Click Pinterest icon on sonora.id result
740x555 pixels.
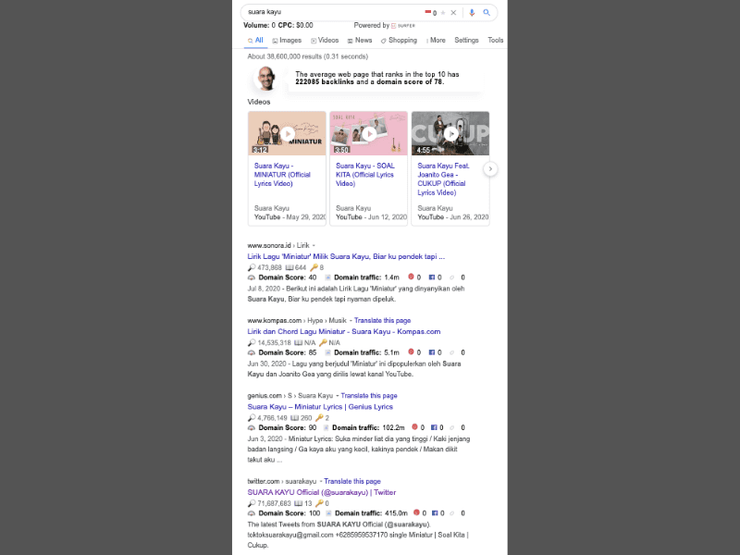(411, 277)
